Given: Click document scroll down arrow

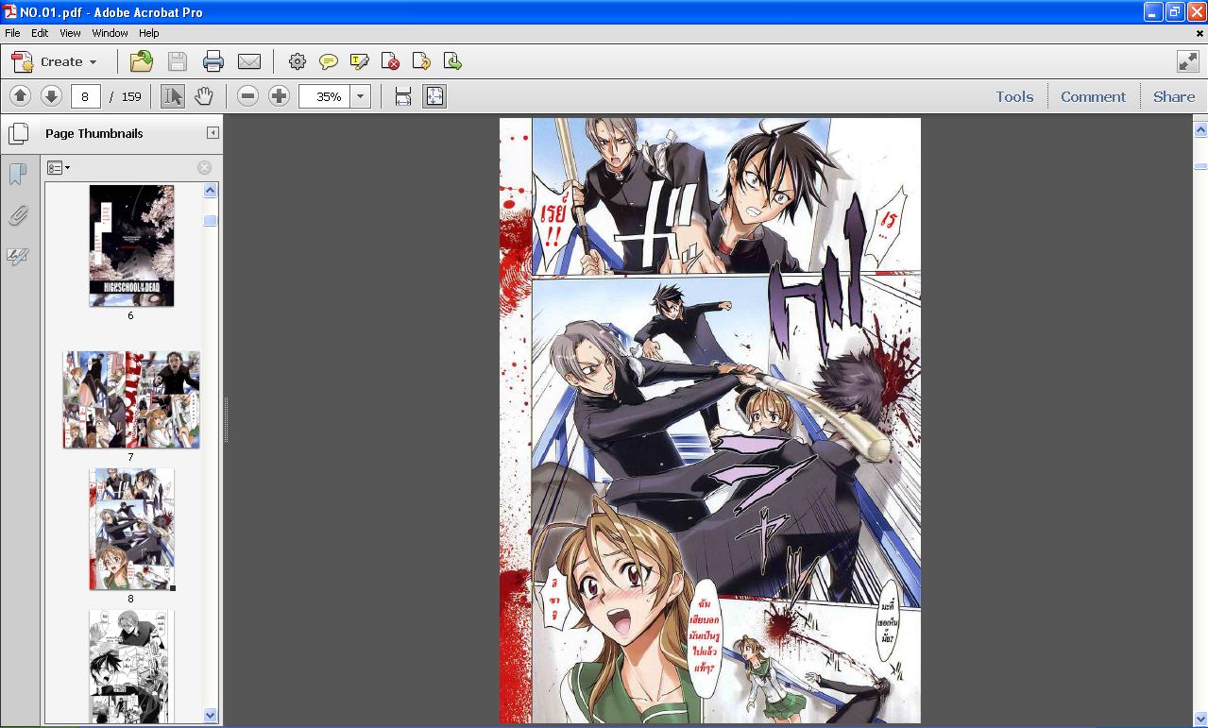Looking at the screenshot, I should coord(1200,719).
